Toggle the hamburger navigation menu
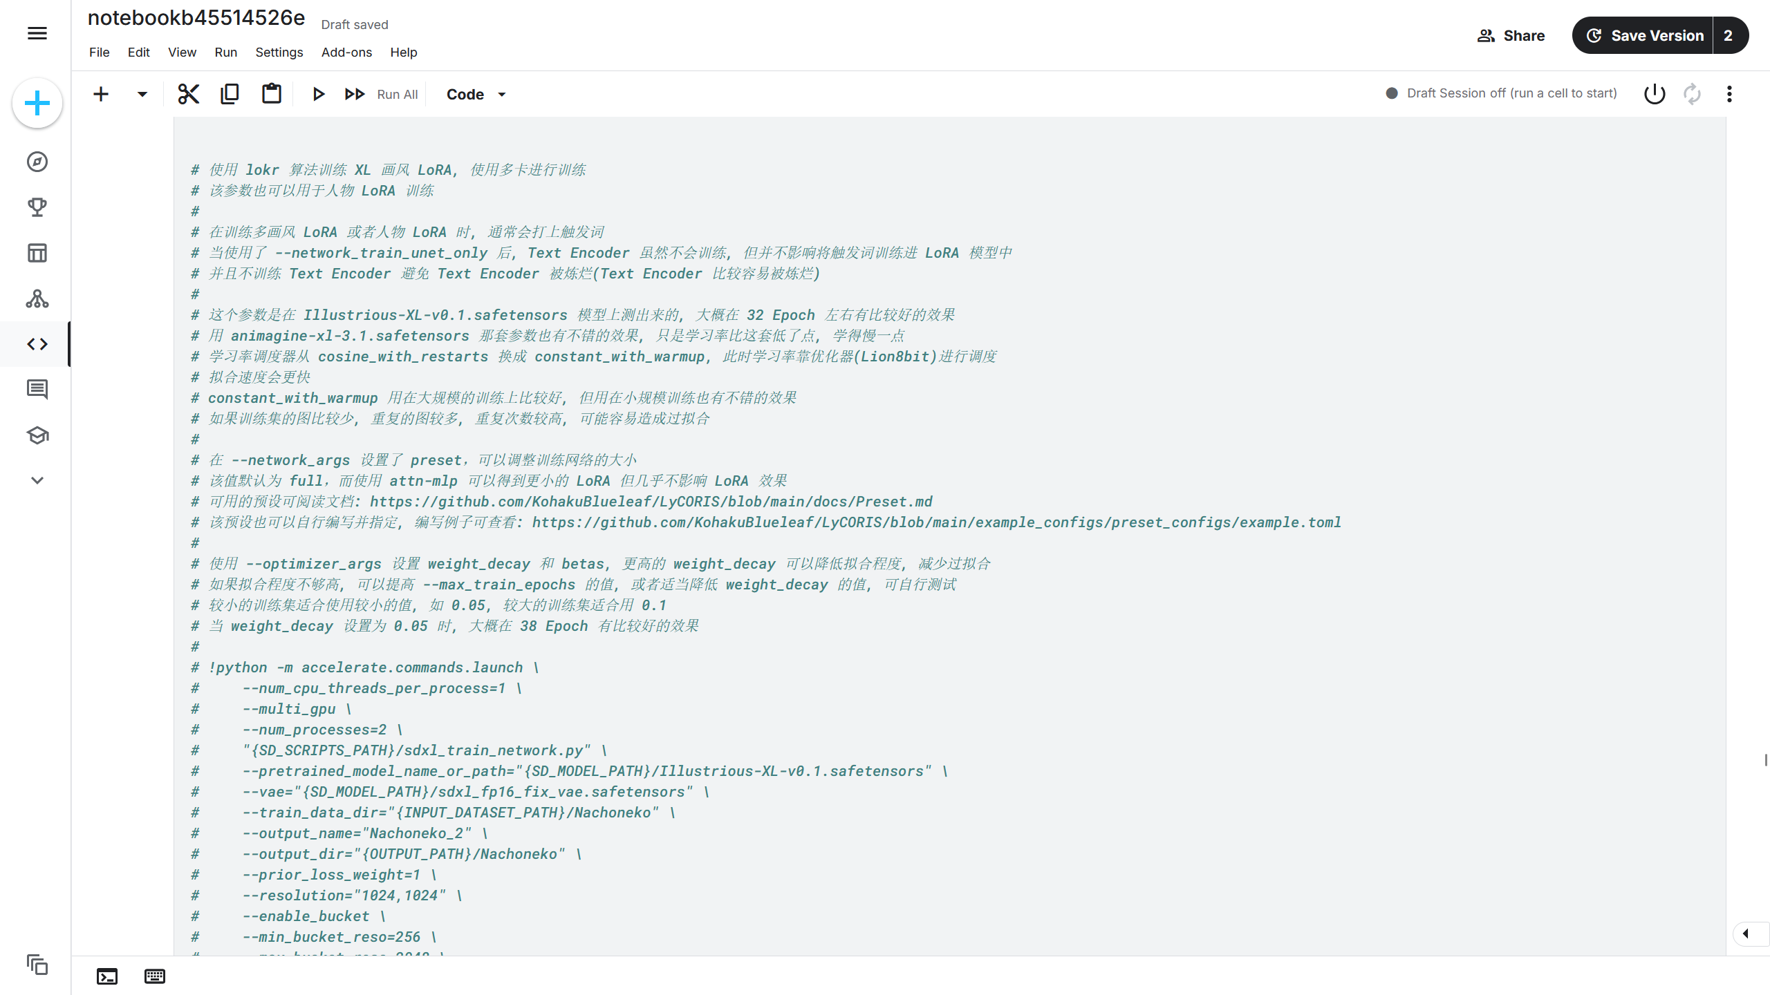The height and width of the screenshot is (995, 1770). click(37, 33)
